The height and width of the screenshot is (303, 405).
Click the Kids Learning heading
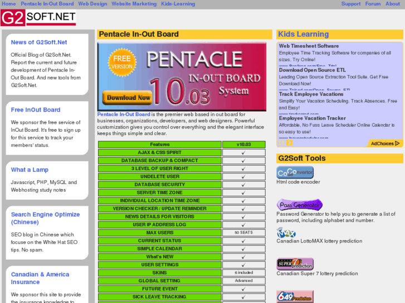[303, 34]
